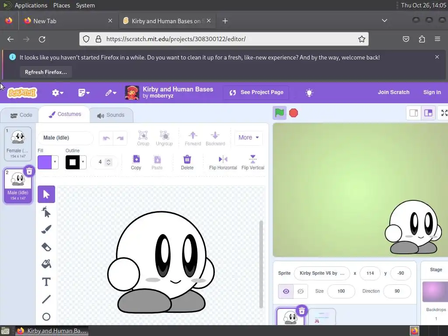Delete the Male (Idle) costume
The image size is (448, 336).
pyautogui.click(x=29, y=171)
